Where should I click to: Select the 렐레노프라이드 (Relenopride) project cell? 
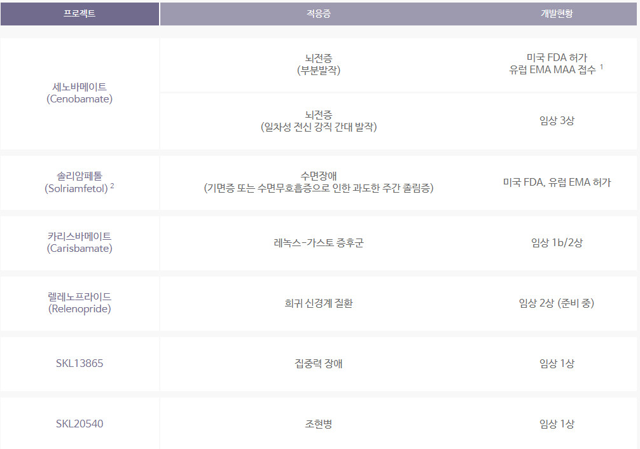80,303
